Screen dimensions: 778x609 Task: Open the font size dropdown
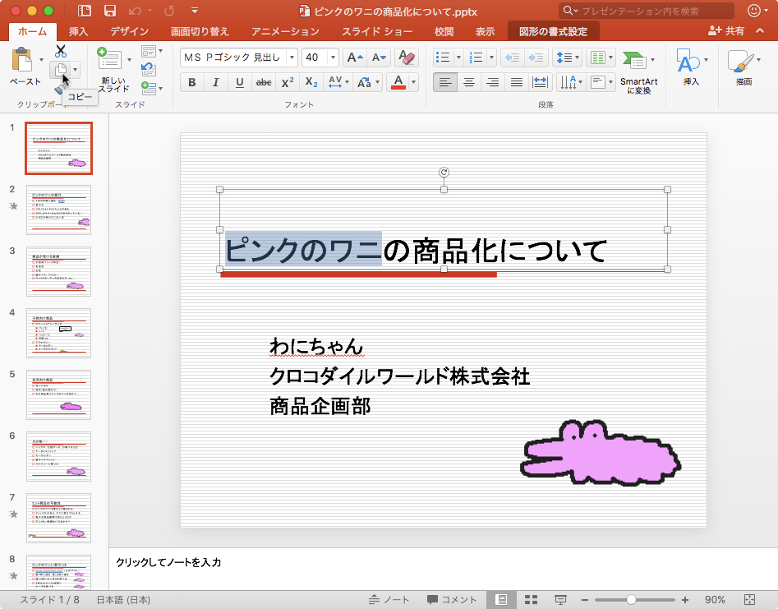pos(332,58)
